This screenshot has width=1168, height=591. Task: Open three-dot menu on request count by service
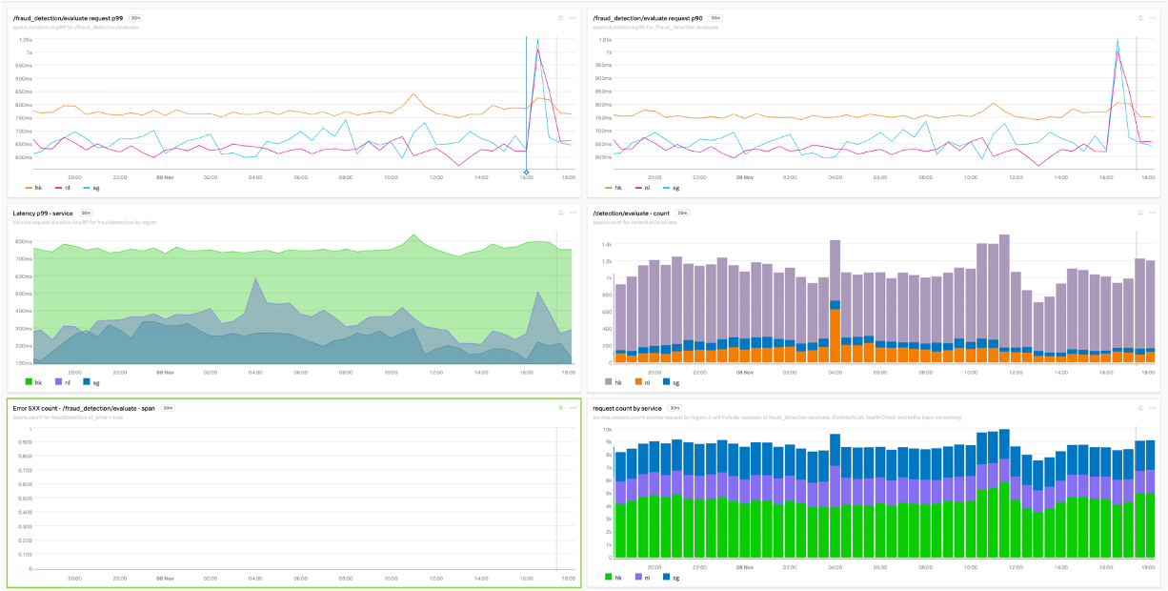click(x=1152, y=408)
